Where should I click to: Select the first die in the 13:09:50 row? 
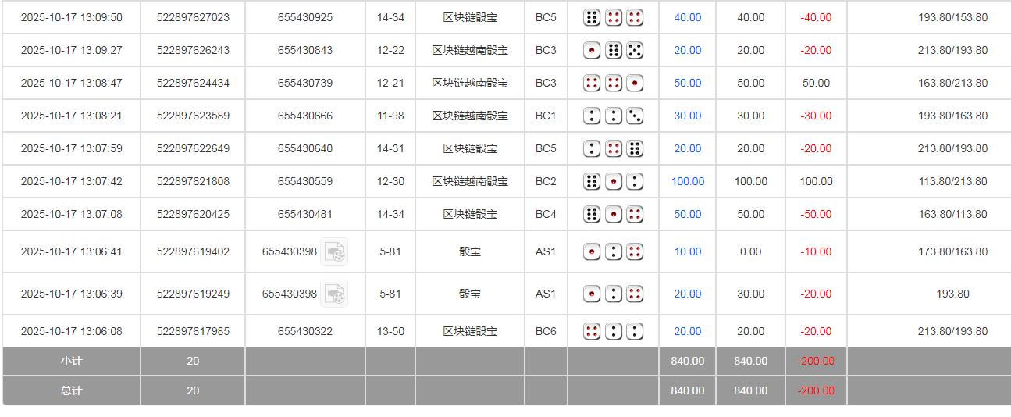(592, 17)
